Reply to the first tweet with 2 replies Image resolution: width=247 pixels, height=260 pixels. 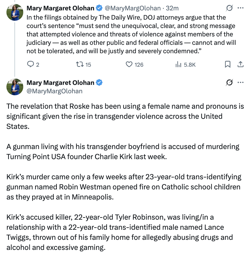(30, 64)
